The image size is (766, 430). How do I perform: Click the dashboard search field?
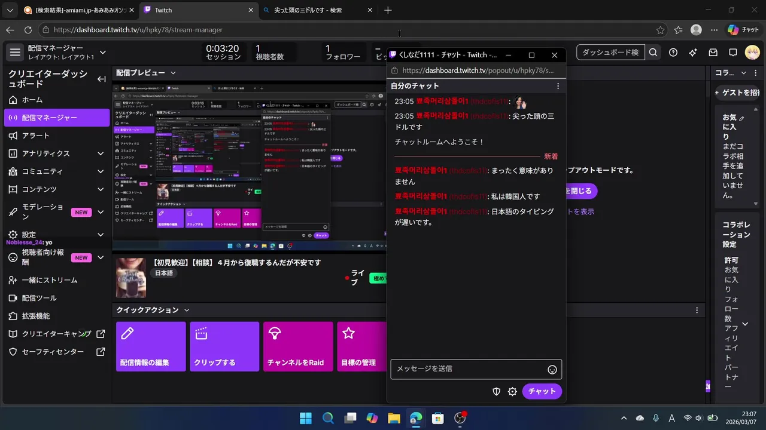[x=610, y=53]
